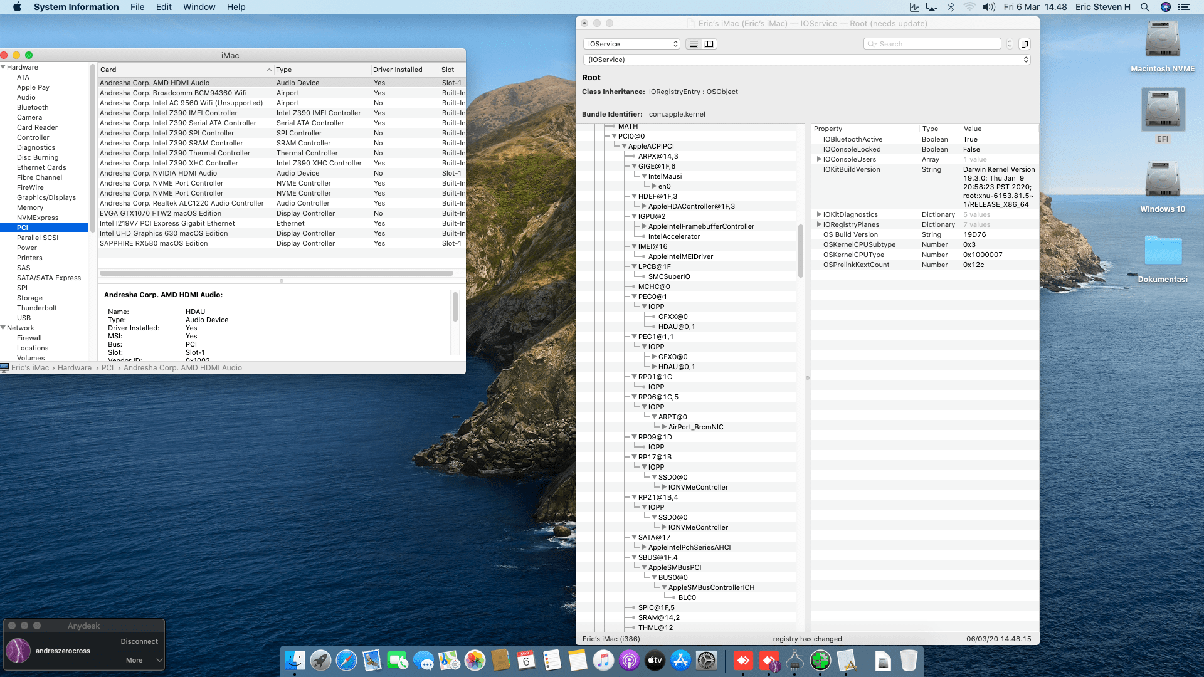1204x677 pixels.
Task: Switch to column browser view icon
Action: (x=709, y=44)
